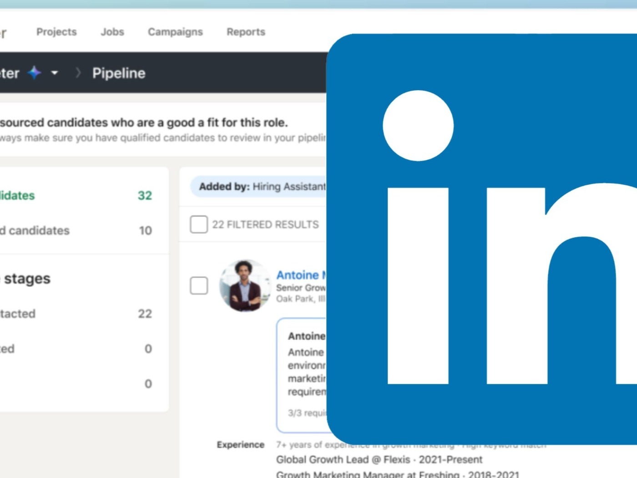This screenshot has height=478, width=637.
Task: Click the Added by Hiring Assistant filter chip
Action: [x=259, y=187]
